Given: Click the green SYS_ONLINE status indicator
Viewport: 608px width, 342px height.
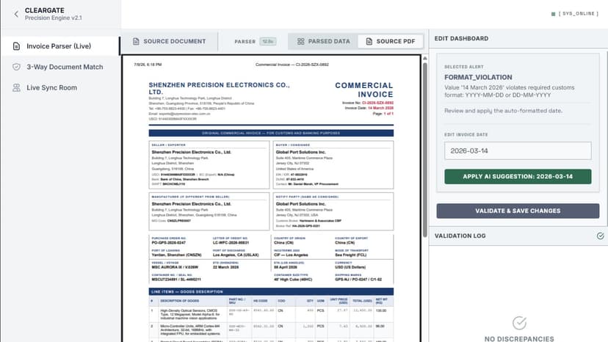Looking at the screenshot, I should click(554, 14).
